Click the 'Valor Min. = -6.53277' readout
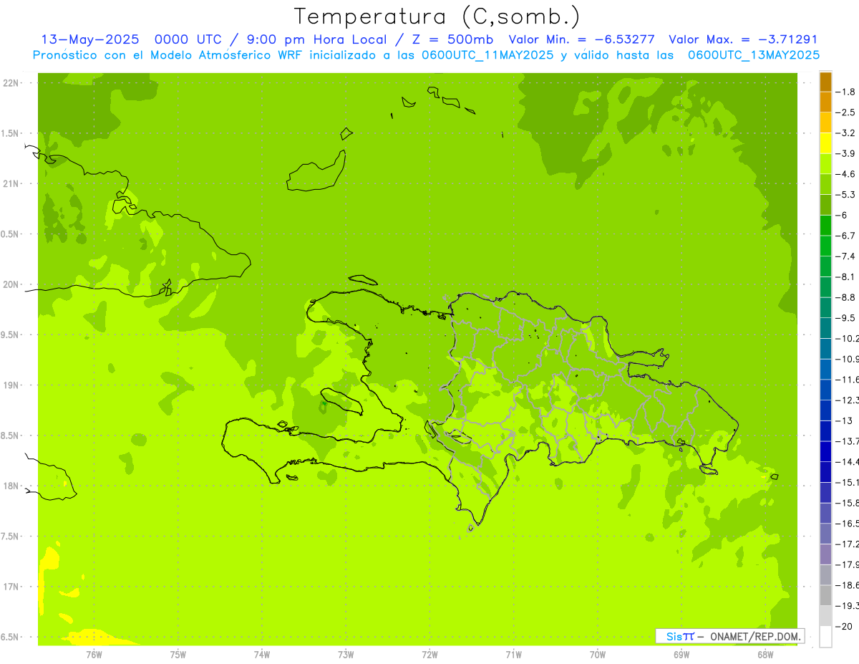Viewport: 859px width, 664px height. tap(581, 39)
